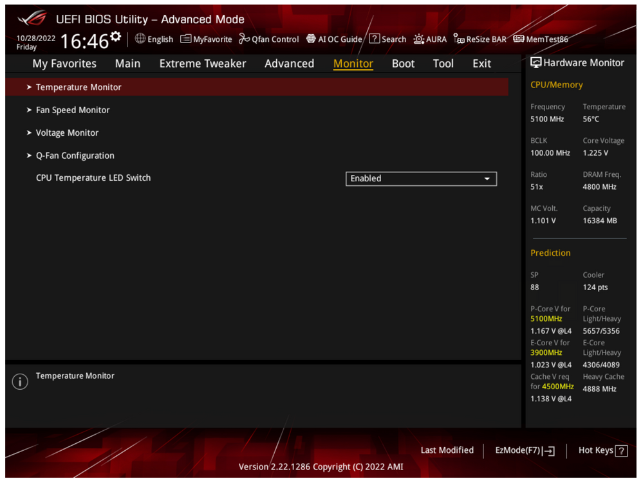Switch to EzMode(F7)

click(x=525, y=451)
